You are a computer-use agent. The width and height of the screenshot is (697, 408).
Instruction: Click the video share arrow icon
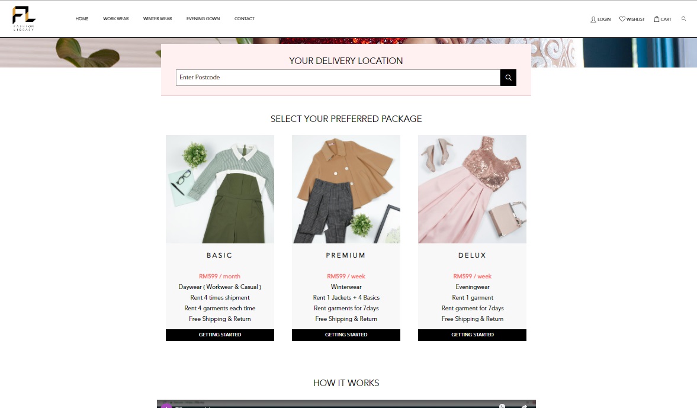(x=524, y=406)
